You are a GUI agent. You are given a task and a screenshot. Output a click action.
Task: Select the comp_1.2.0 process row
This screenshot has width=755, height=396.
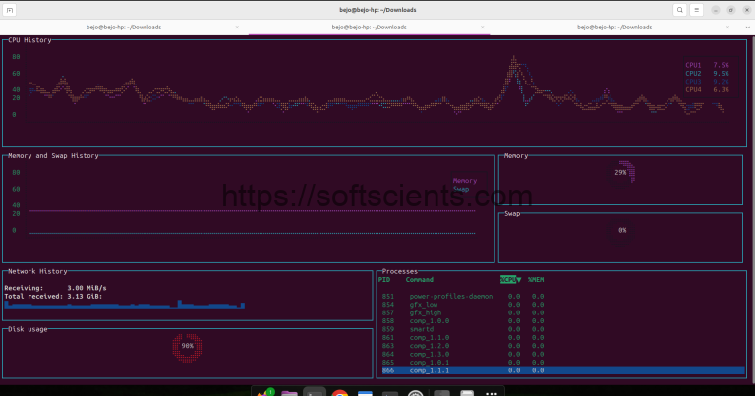[562, 346]
